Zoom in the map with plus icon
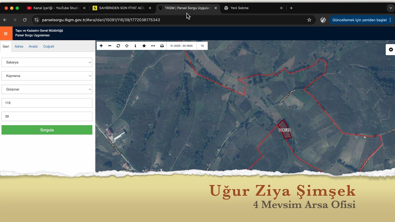Viewport: 395px width, 222px height. click(x=101, y=46)
